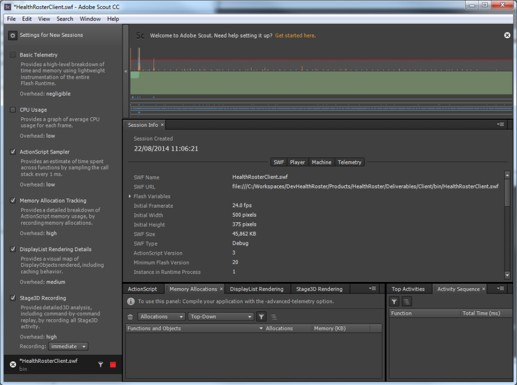Disable Memory Allocation Tracking checkbox

(x=13, y=201)
